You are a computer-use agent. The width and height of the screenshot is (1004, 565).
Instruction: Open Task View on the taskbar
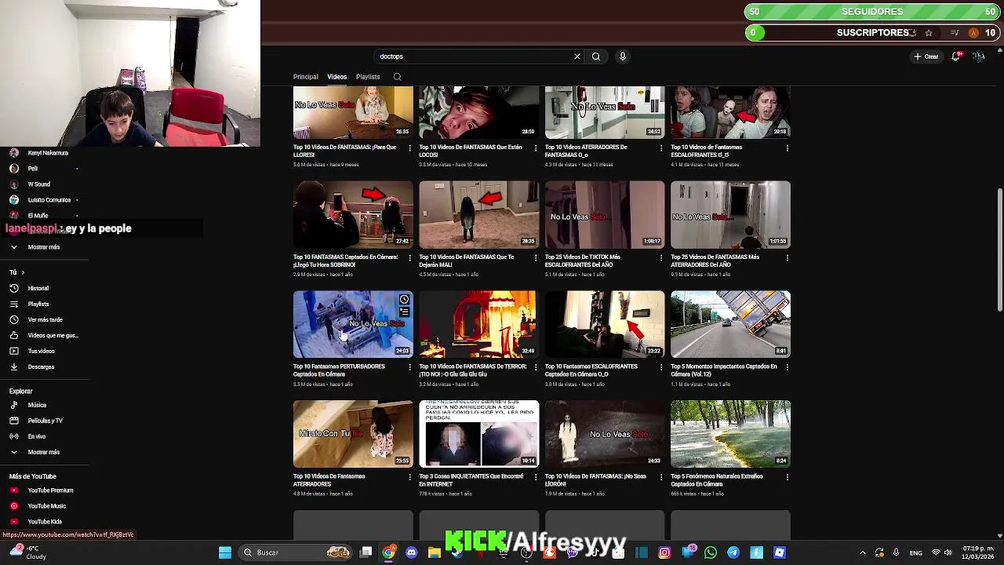click(x=366, y=552)
